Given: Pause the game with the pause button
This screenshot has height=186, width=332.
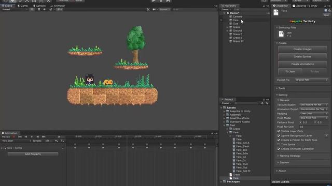Looking at the screenshot, I should tap(161, 1).
